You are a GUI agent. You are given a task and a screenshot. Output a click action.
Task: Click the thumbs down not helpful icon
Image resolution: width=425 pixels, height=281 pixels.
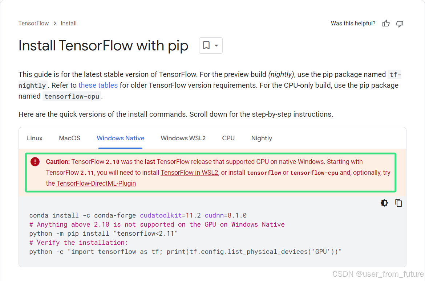click(400, 24)
